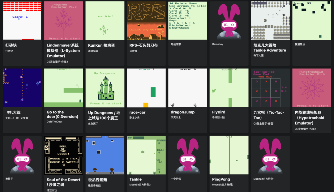Open the PingPong game thumbnail
Image resolution: width=334 pixels, height=192 pixels.
229,155
